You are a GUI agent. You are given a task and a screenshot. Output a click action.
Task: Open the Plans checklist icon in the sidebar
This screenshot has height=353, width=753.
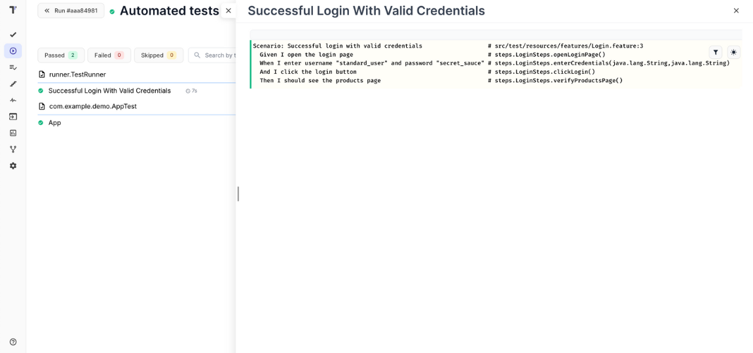point(12,67)
